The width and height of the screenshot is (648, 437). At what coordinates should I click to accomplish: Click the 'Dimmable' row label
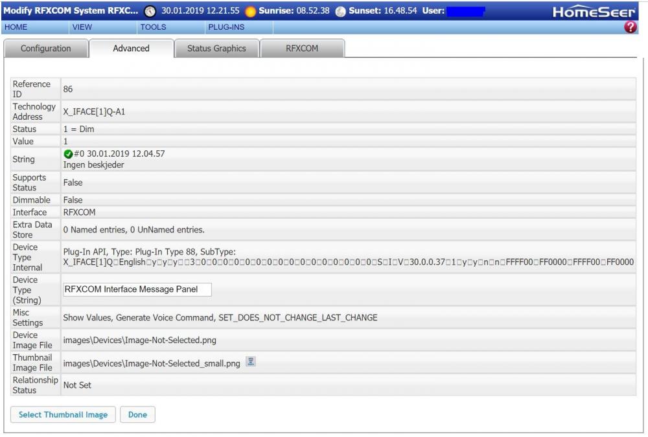pos(31,200)
